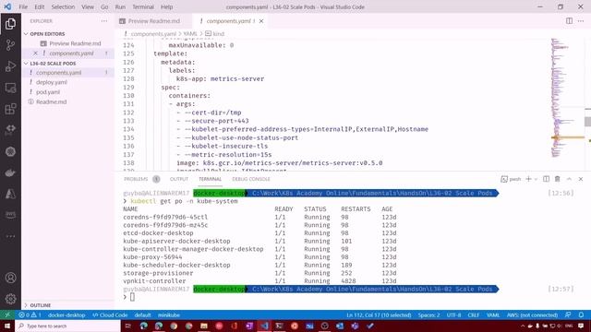Open the remote window indicator
Image resolution: width=591 pixels, height=332 pixels.
pos(7,315)
